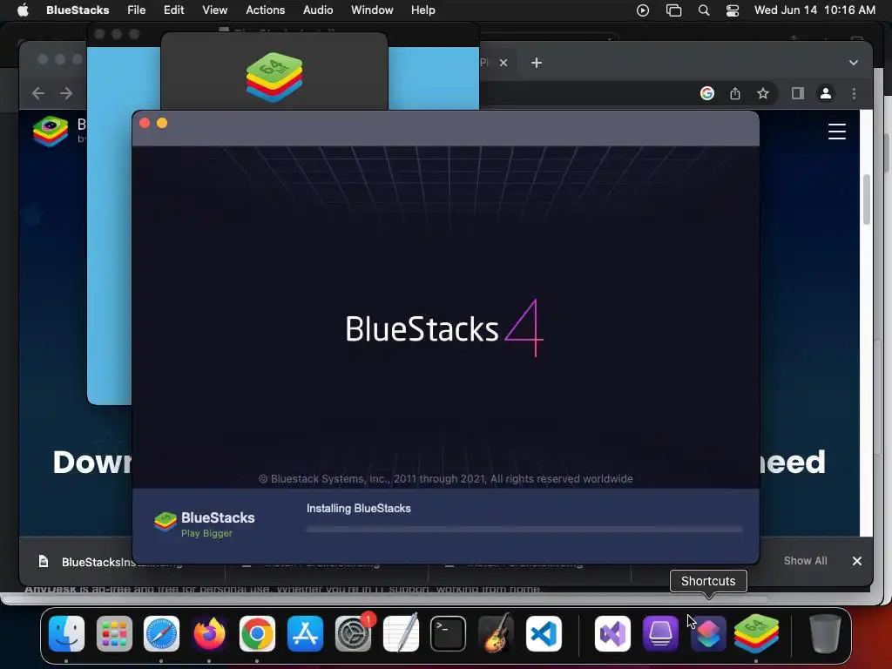Click the Google icon in Chrome's address bar
This screenshot has height=669, width=892.
coord(707,93)
